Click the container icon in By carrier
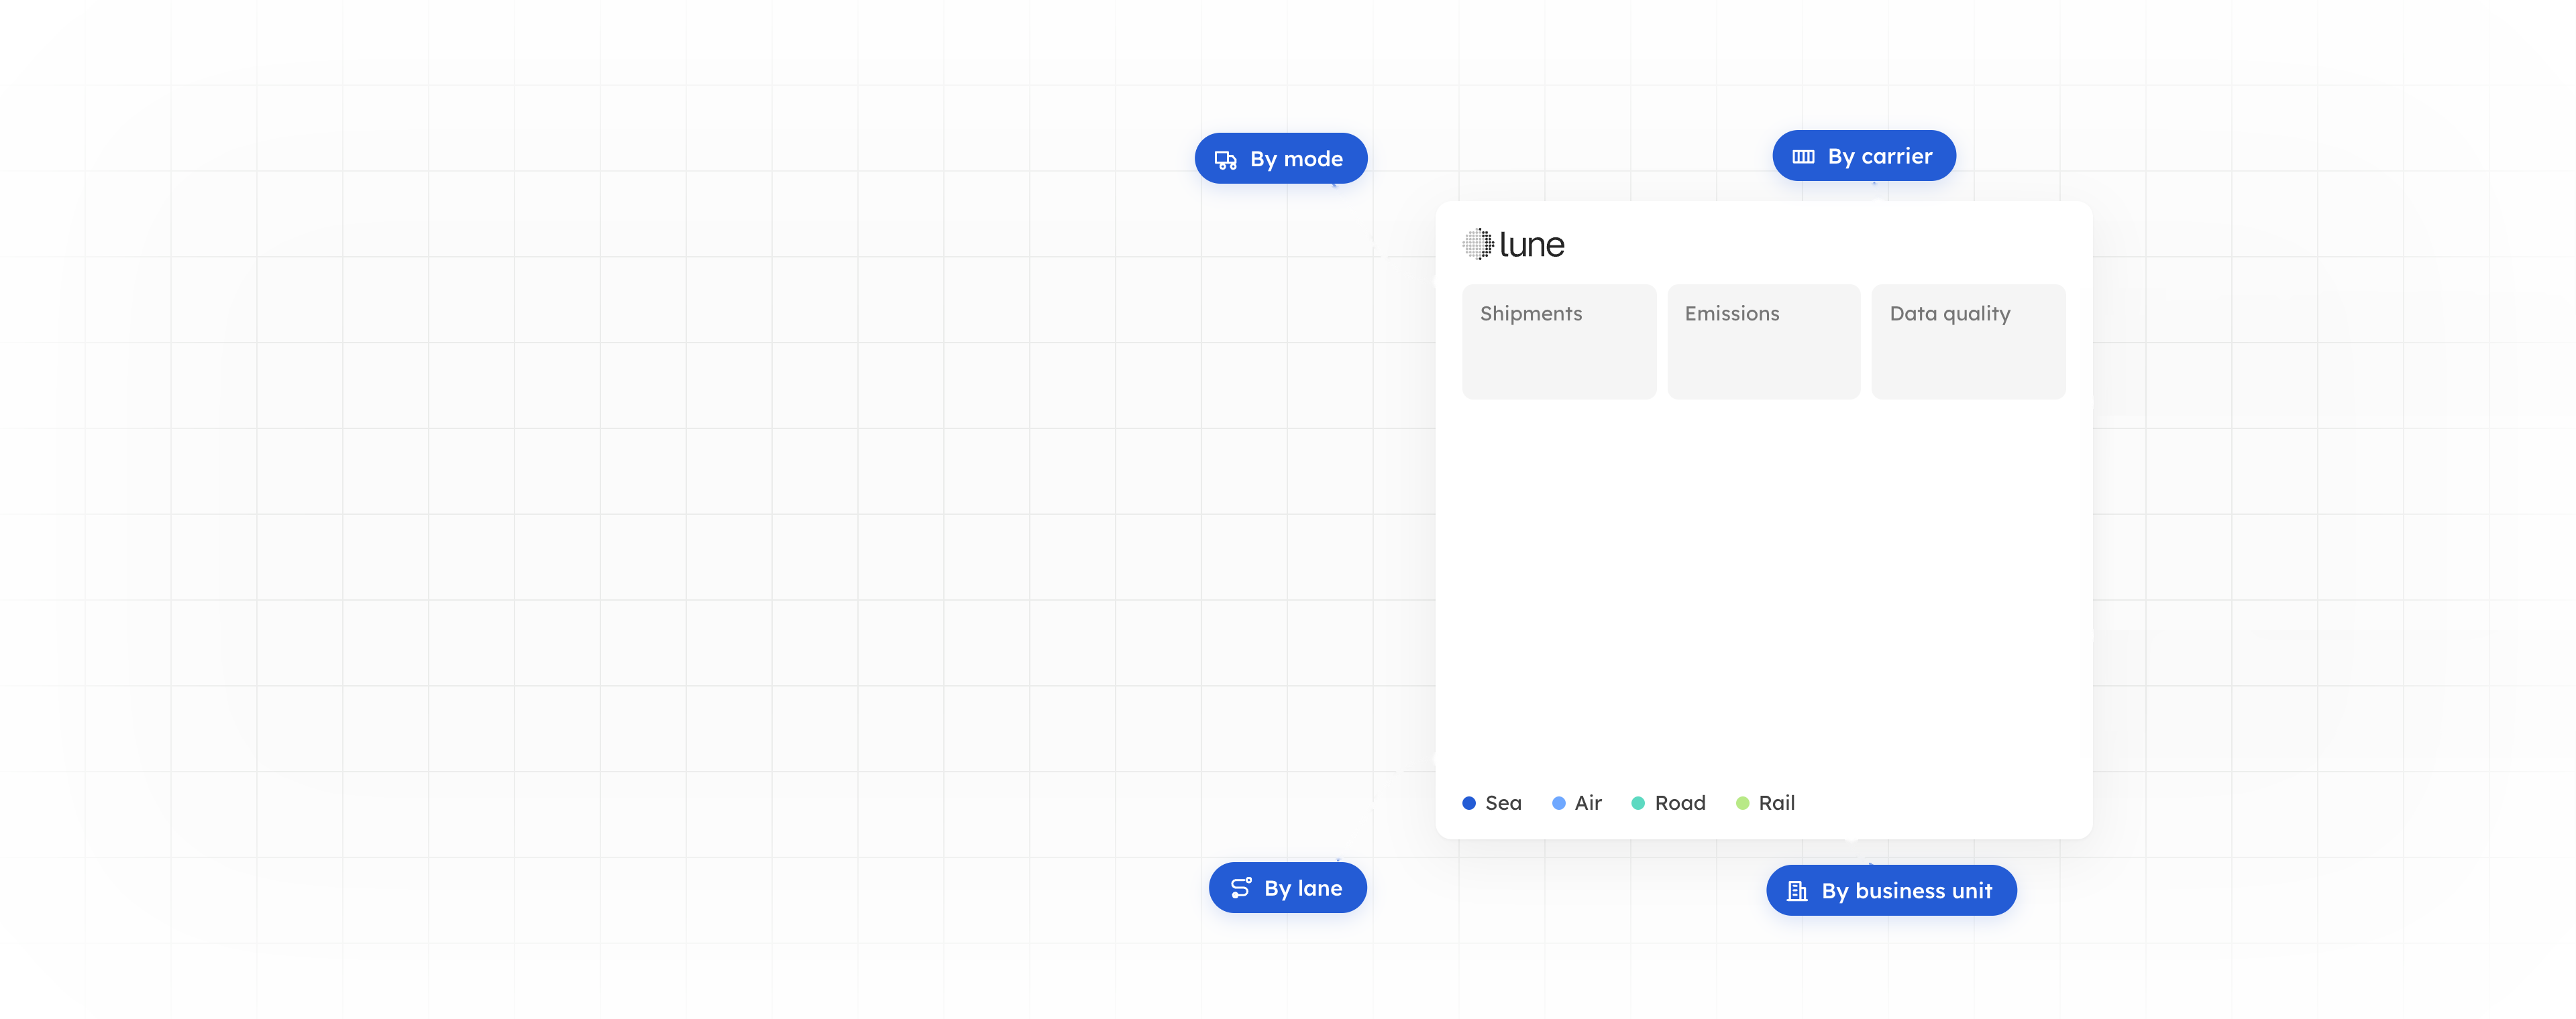The width and height of the screenshot is (2576, 1019). [x=1803, y=157]
